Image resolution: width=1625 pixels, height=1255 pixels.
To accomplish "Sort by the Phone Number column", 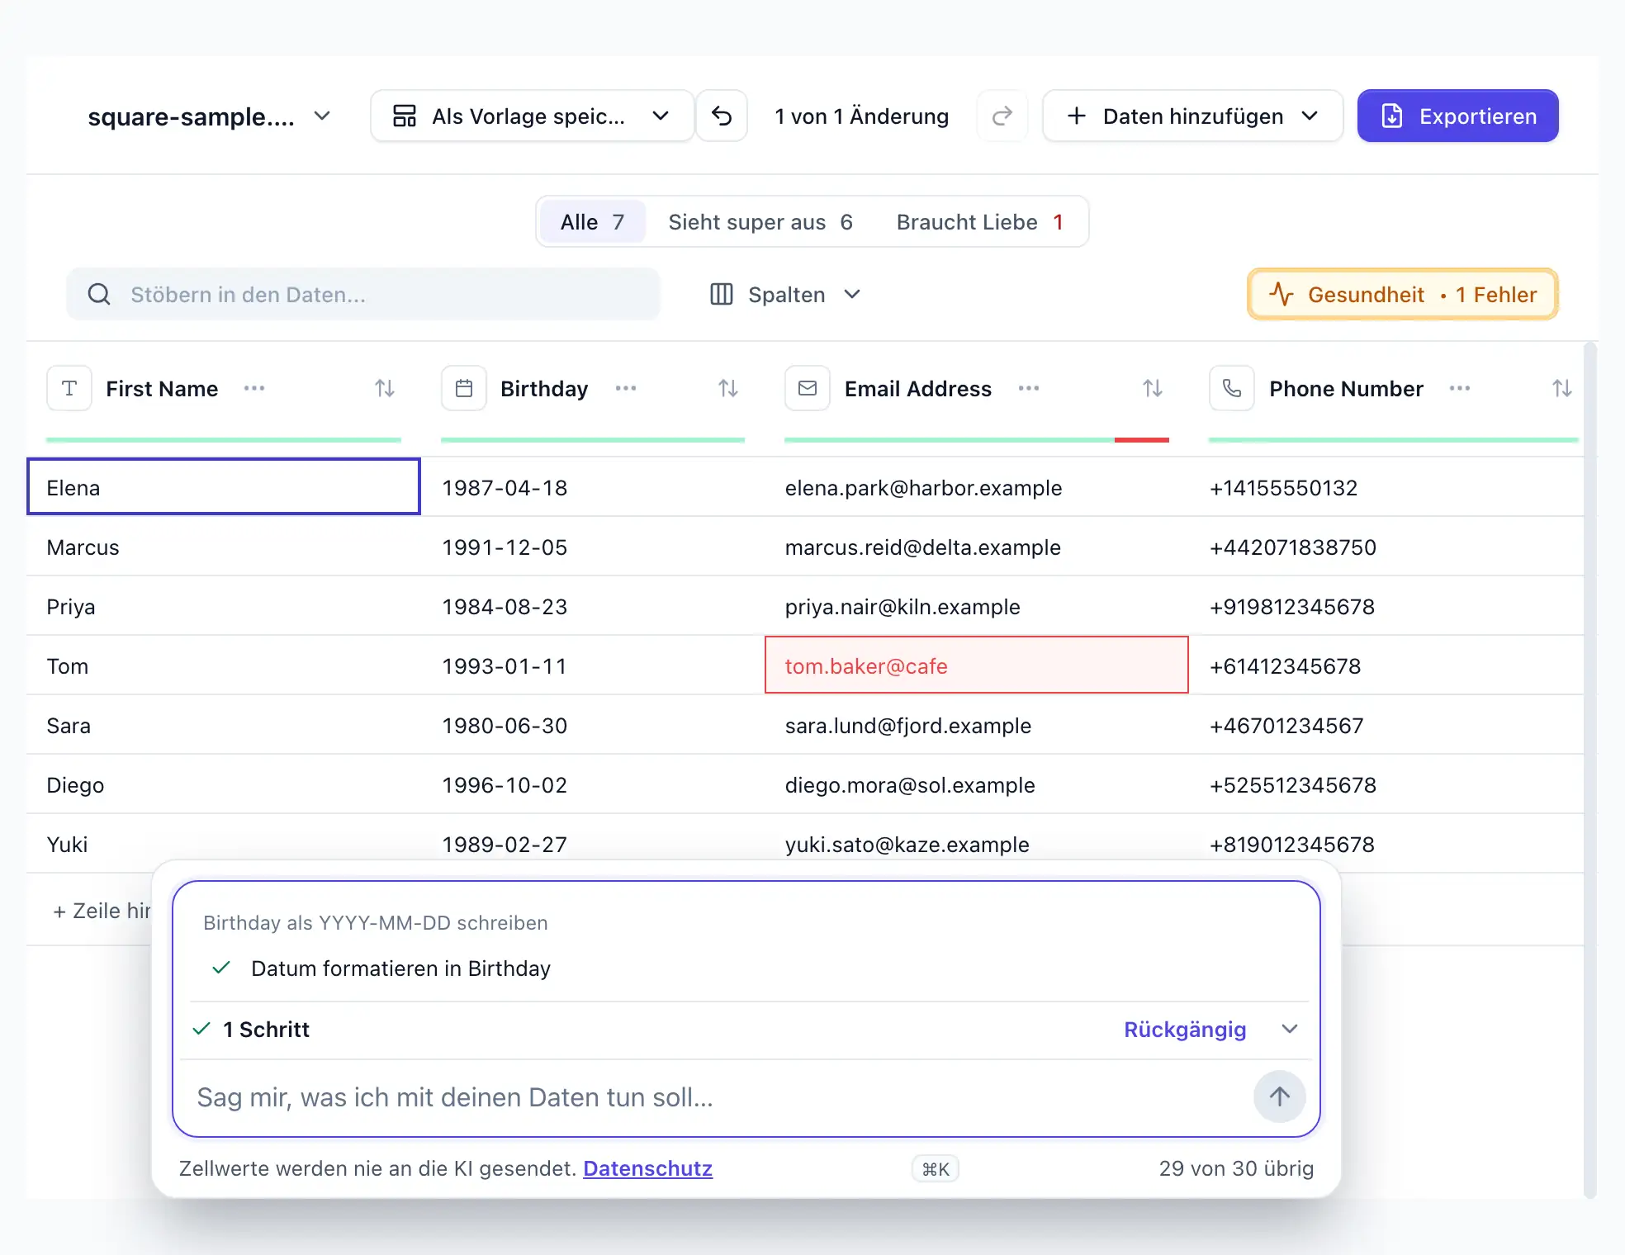I will coord(1562,388).
